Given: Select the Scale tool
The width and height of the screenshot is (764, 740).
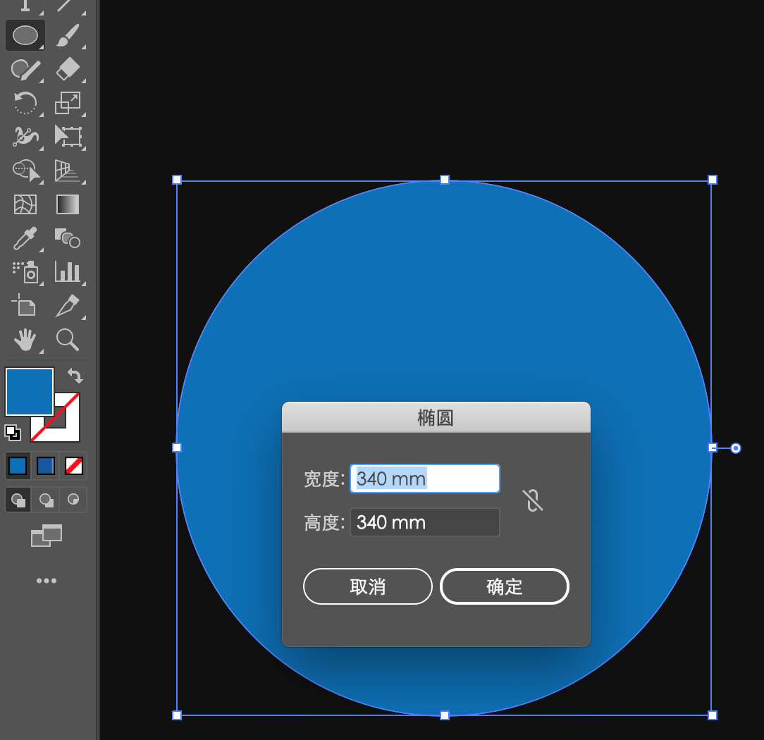Looking at the screenshot, I should 68,104.
